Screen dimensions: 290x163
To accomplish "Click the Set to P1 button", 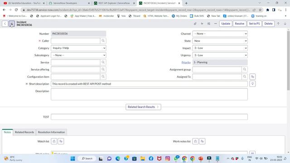I will pos(254,24).
